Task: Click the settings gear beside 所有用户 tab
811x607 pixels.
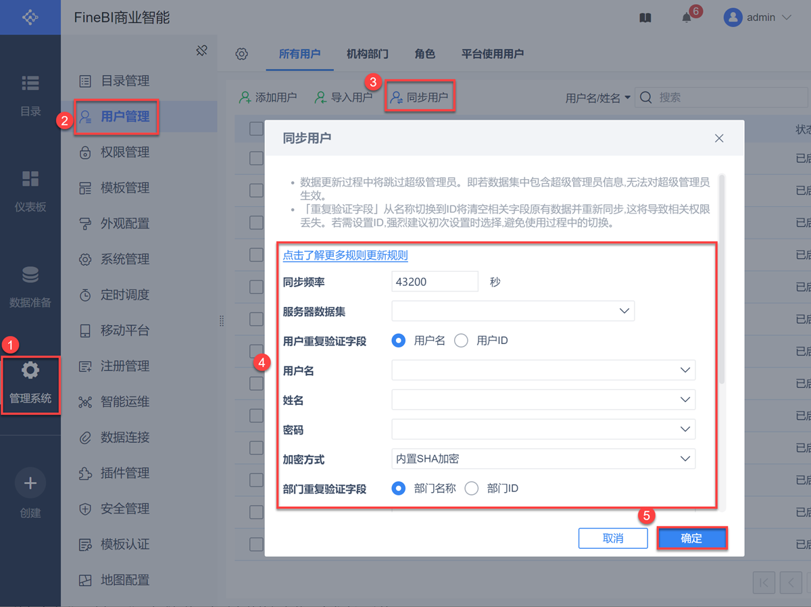Action: click(x=242, y=54)
